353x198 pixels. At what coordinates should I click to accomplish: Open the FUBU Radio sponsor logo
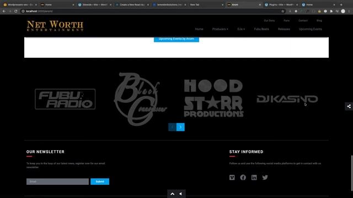point(65,99)
